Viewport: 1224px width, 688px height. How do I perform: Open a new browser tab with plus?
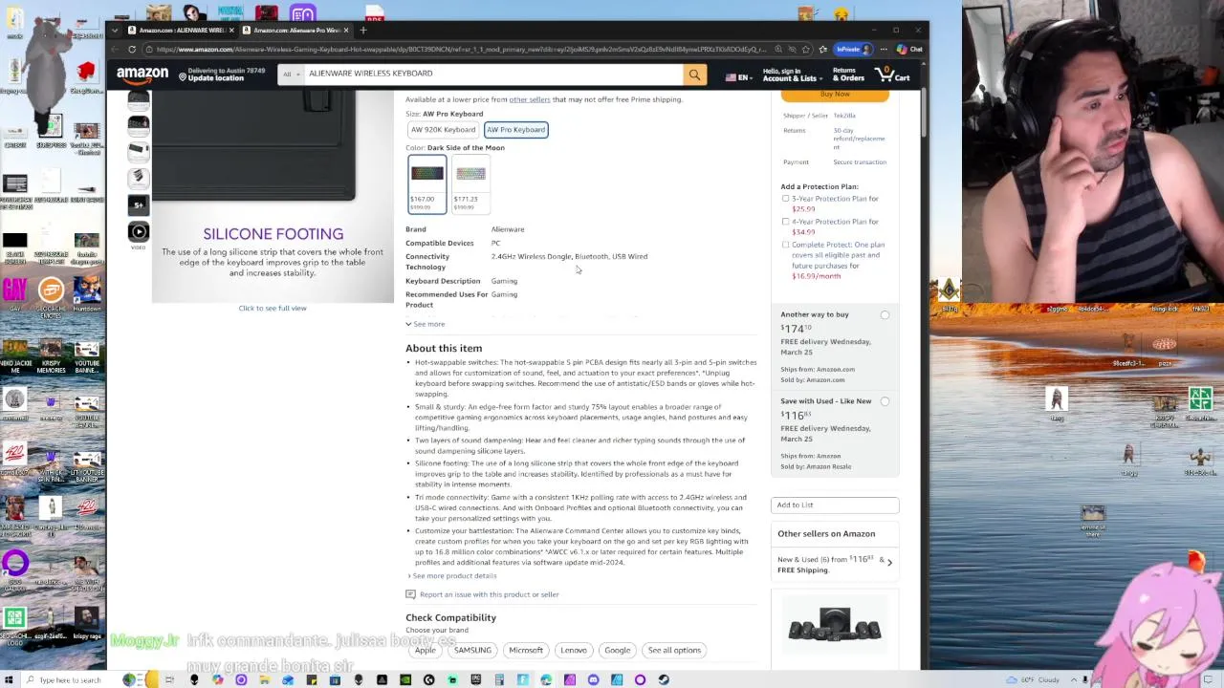tap(363, 30)
